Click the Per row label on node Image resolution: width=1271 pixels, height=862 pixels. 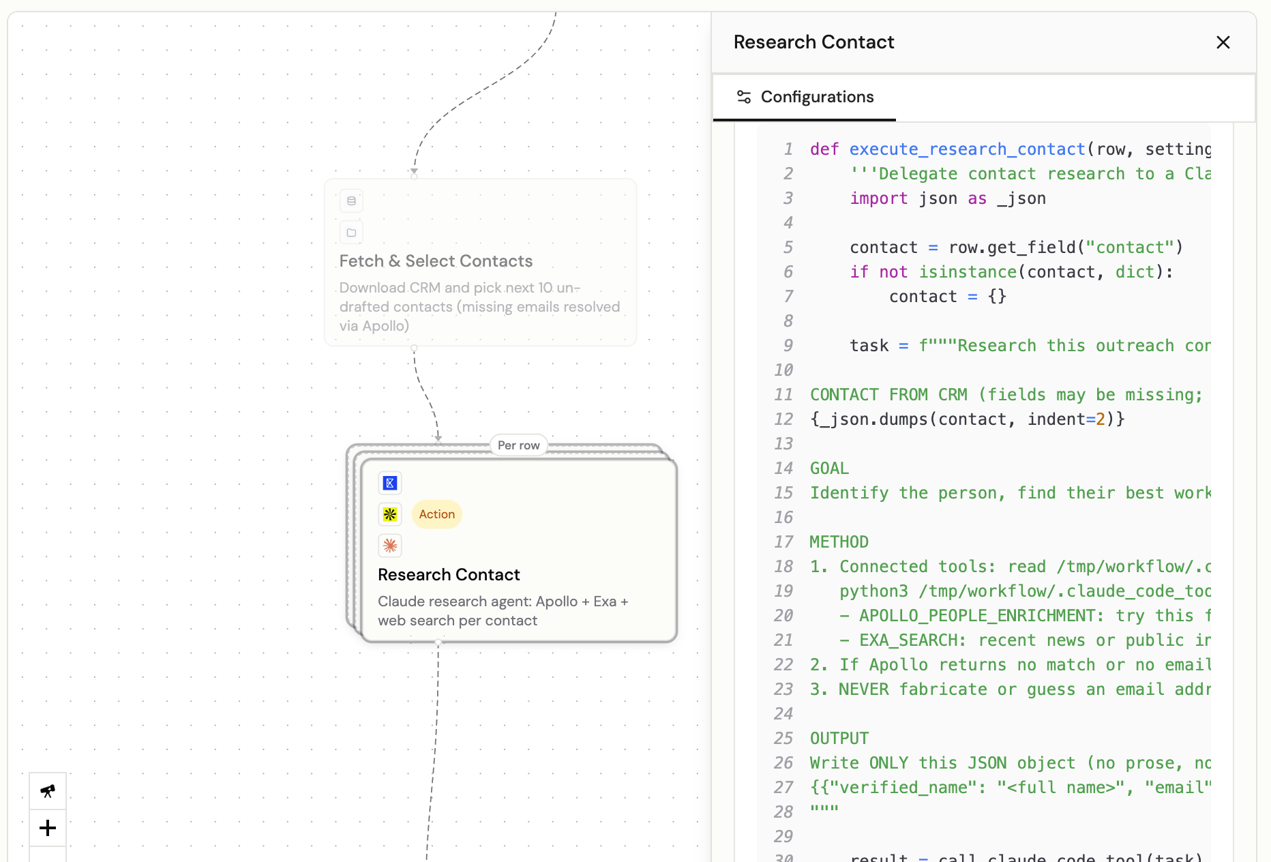[519, 445]
